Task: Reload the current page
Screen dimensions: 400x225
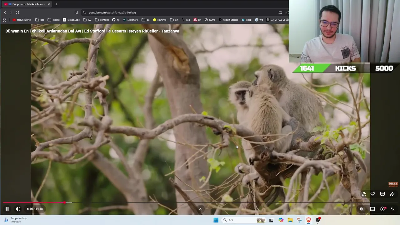Action: (x=17, y=12)
